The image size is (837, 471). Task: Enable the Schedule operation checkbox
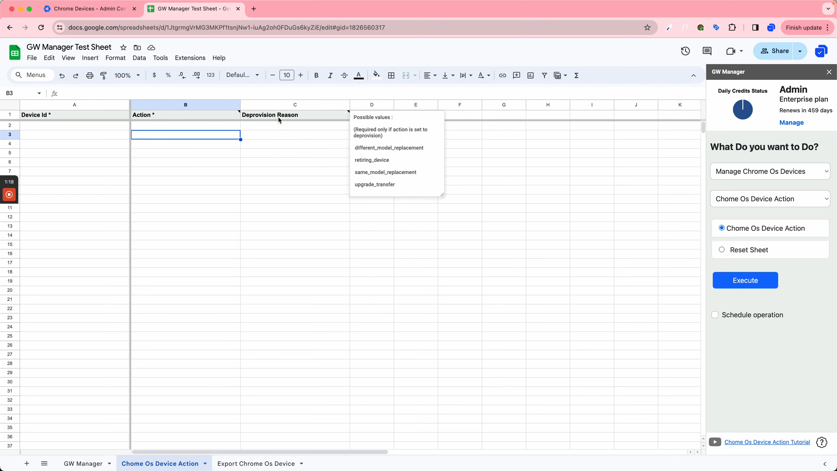click(715, 315)
